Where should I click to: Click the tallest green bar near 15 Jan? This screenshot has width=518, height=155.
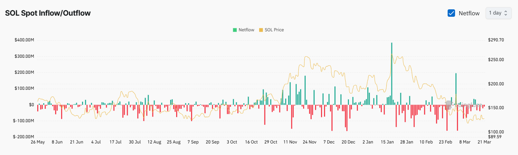tap(392, 73)
